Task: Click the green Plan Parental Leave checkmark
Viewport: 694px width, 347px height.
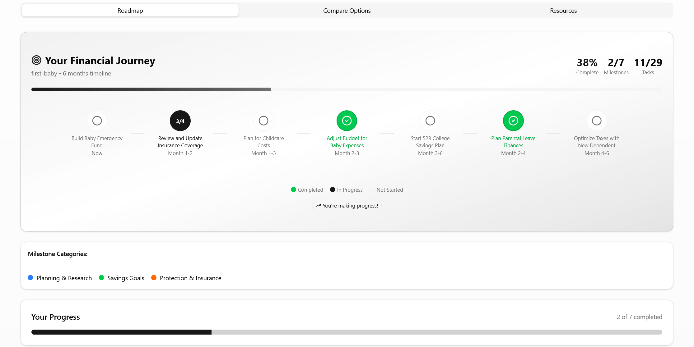Action: click(x=513, y=121)
